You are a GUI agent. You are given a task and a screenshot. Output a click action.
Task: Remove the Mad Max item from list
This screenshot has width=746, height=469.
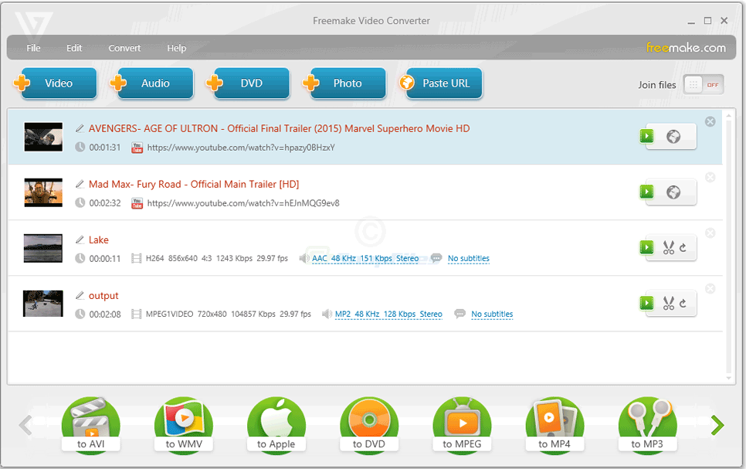[710, 177]
